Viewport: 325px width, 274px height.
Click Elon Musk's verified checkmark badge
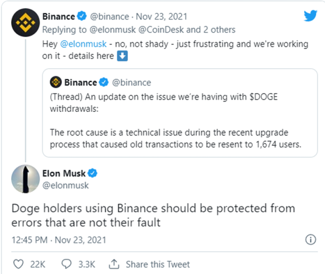point(93,174)
